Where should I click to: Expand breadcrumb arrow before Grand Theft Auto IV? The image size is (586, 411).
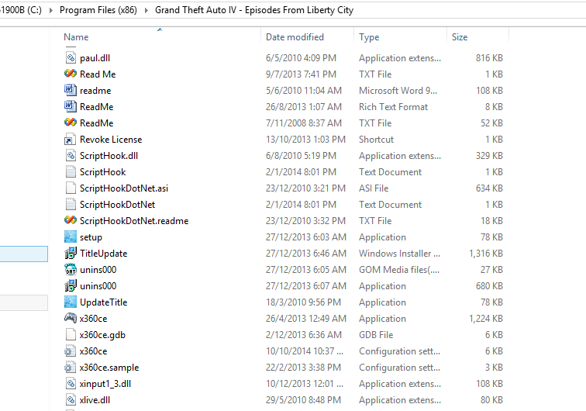pos(146,10)
